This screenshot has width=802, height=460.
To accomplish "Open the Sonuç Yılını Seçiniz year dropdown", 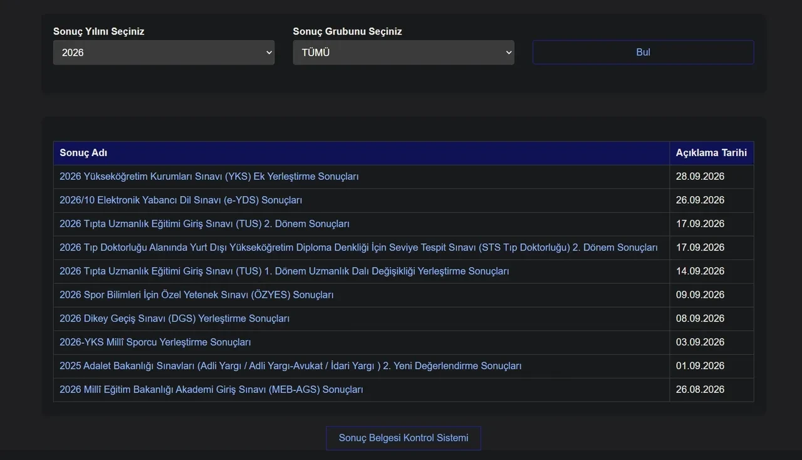I will tap(164, 53).
